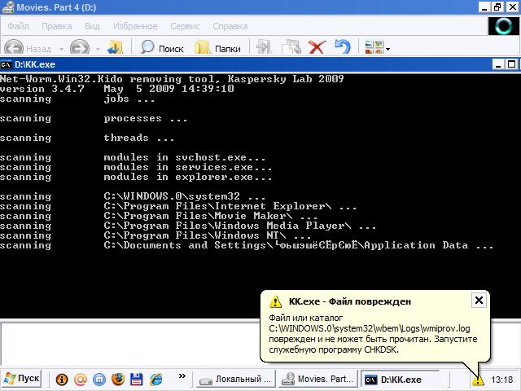Click the yellow warning tray icon

click(x=478, y=380)
